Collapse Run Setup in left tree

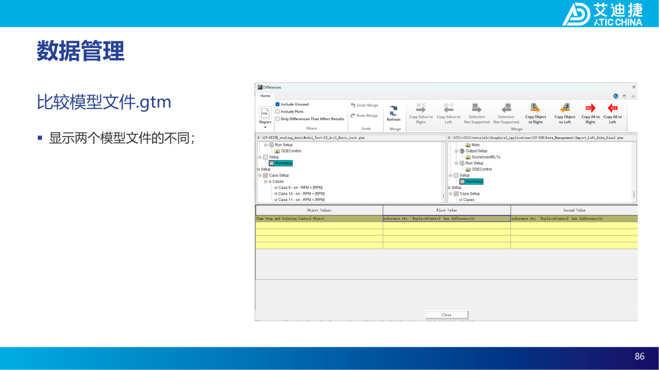coord(265,145)
